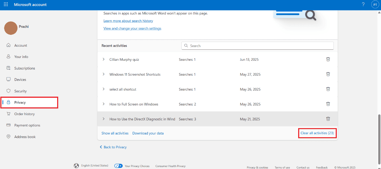The height and width of the screenshot is (169, 381).
Task: Click the select all shortcut title text
Action: 123,89
